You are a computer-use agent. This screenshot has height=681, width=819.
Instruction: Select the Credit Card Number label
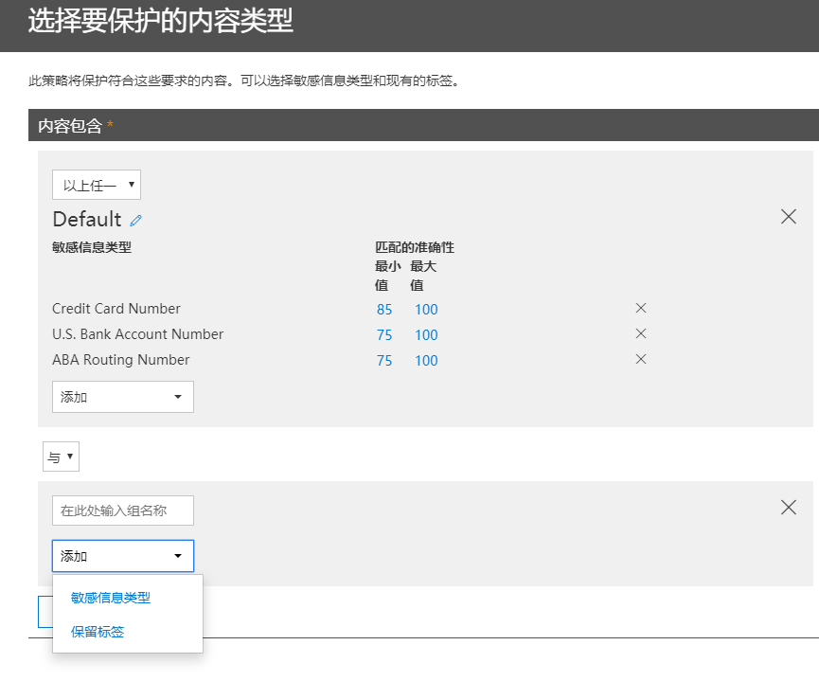pos(116,309)
